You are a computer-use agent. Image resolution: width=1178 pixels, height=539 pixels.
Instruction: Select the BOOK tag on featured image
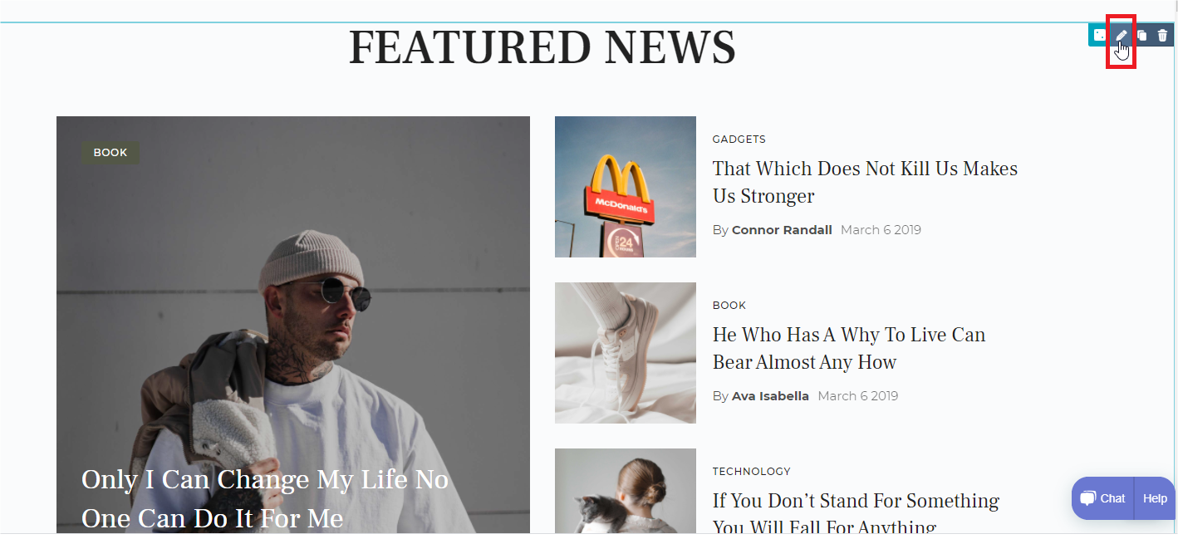click(110, 153)
